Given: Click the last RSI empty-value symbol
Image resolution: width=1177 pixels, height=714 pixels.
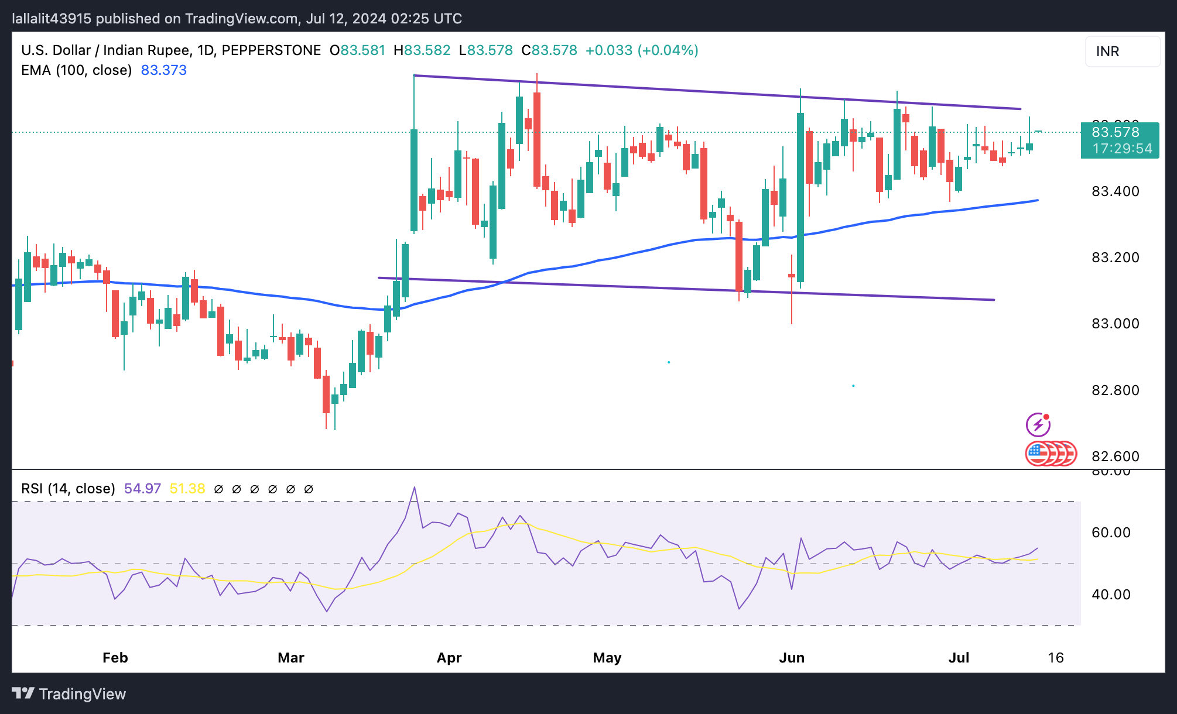Looking at the screenshot, I should click(309, 489).
